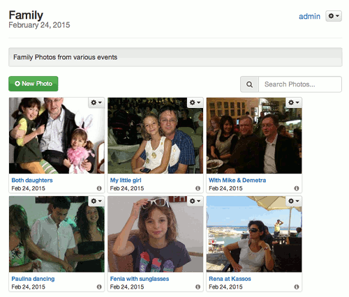349x297 pixels.
Task: View the With Mike & Demetra photo thumbnail
Action: pos(254,135)
